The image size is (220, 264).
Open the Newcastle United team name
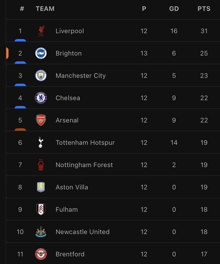[x=82, y=232]
